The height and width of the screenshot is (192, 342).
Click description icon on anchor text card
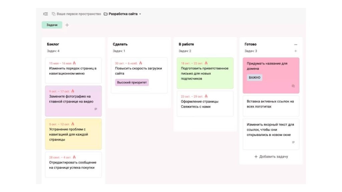click(294, 142)
